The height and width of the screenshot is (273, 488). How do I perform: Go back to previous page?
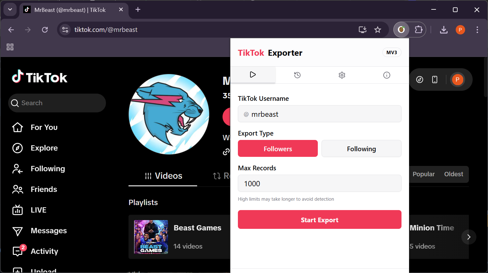click(11, 30)
